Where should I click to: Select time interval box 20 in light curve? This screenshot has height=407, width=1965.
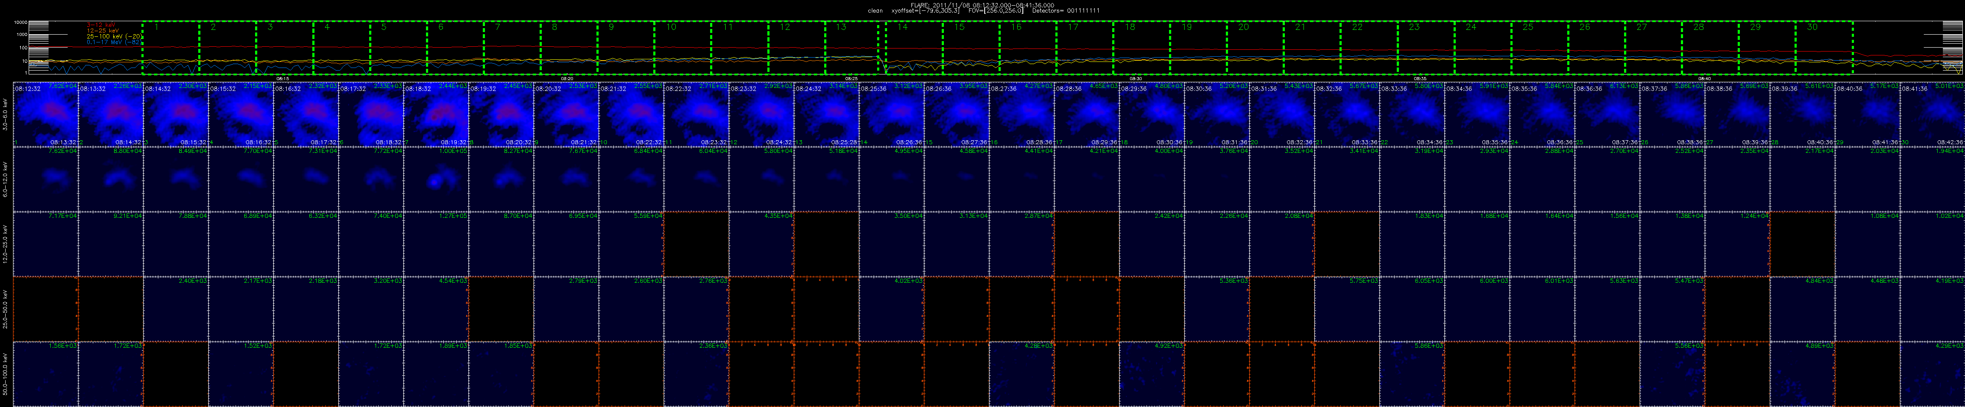[1256, 47]
